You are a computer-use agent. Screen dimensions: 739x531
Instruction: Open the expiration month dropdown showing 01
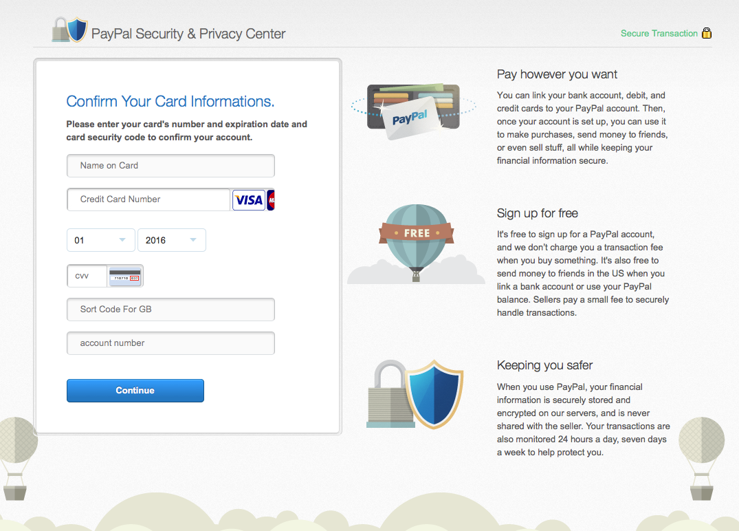100,240
